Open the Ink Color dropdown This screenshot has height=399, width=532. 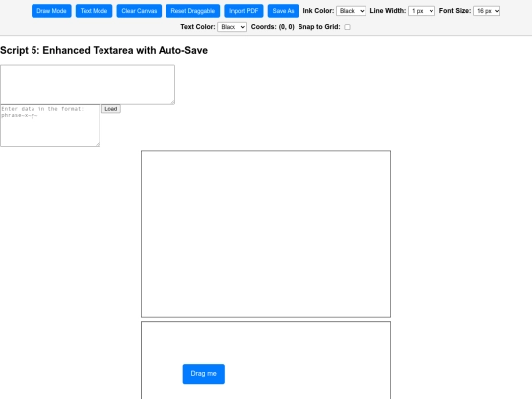pyautogui.click(x=351, y=11)
